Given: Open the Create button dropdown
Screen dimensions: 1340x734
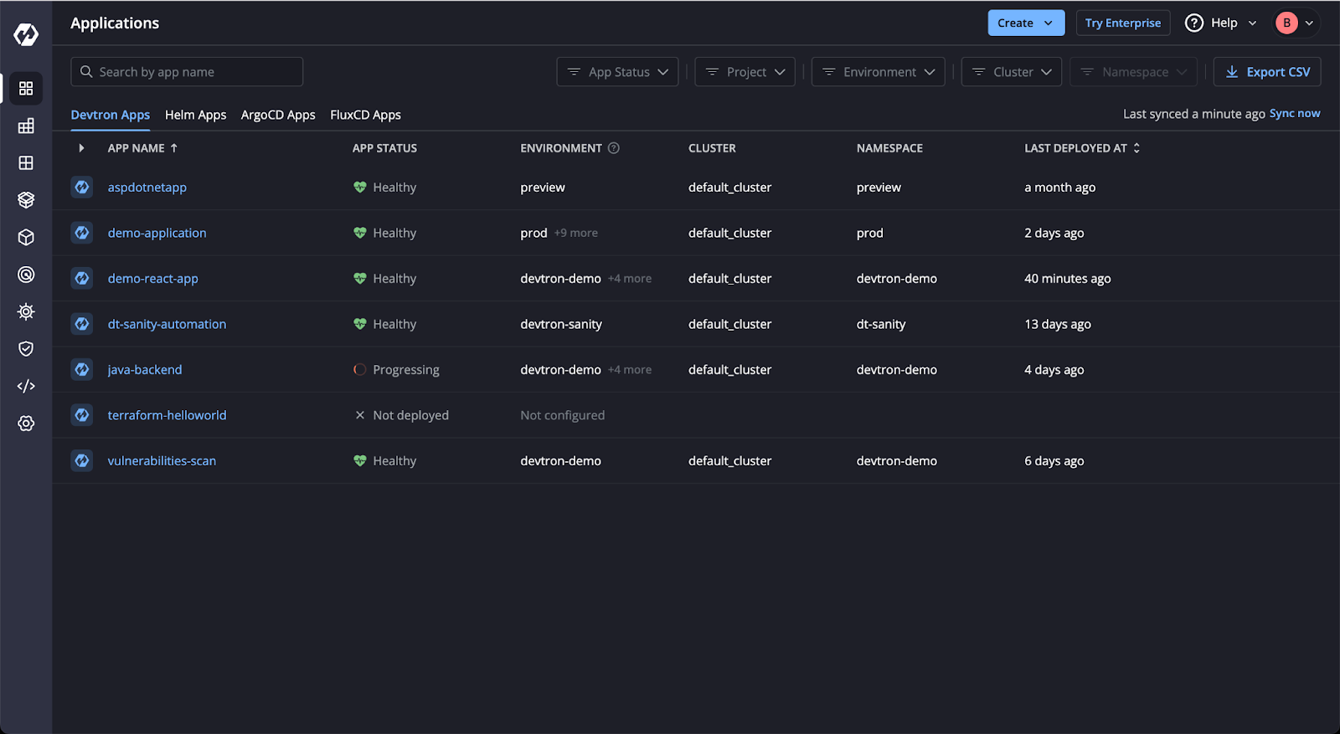Looking at the screenshot, I should pyautogui.click(x=1026, y=23).
